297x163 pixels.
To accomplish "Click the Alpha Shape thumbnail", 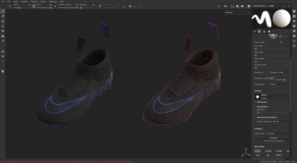I will pos(257,97).
